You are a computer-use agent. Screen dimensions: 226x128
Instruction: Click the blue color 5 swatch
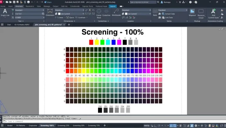114,42
